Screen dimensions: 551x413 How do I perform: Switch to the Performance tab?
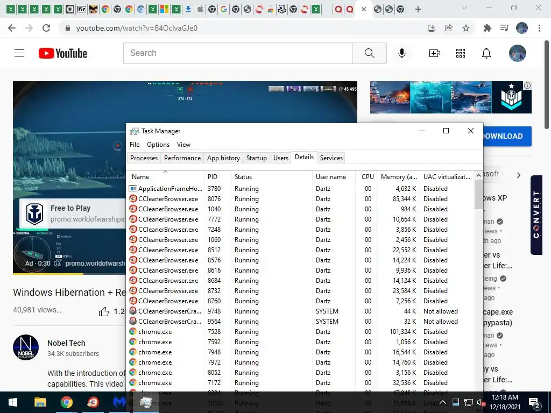(182, 158)
